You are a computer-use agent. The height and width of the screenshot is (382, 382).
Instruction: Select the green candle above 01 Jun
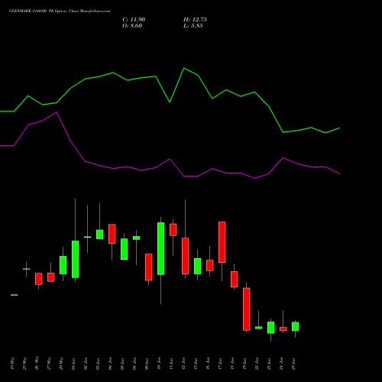click(x=76, y=259)
